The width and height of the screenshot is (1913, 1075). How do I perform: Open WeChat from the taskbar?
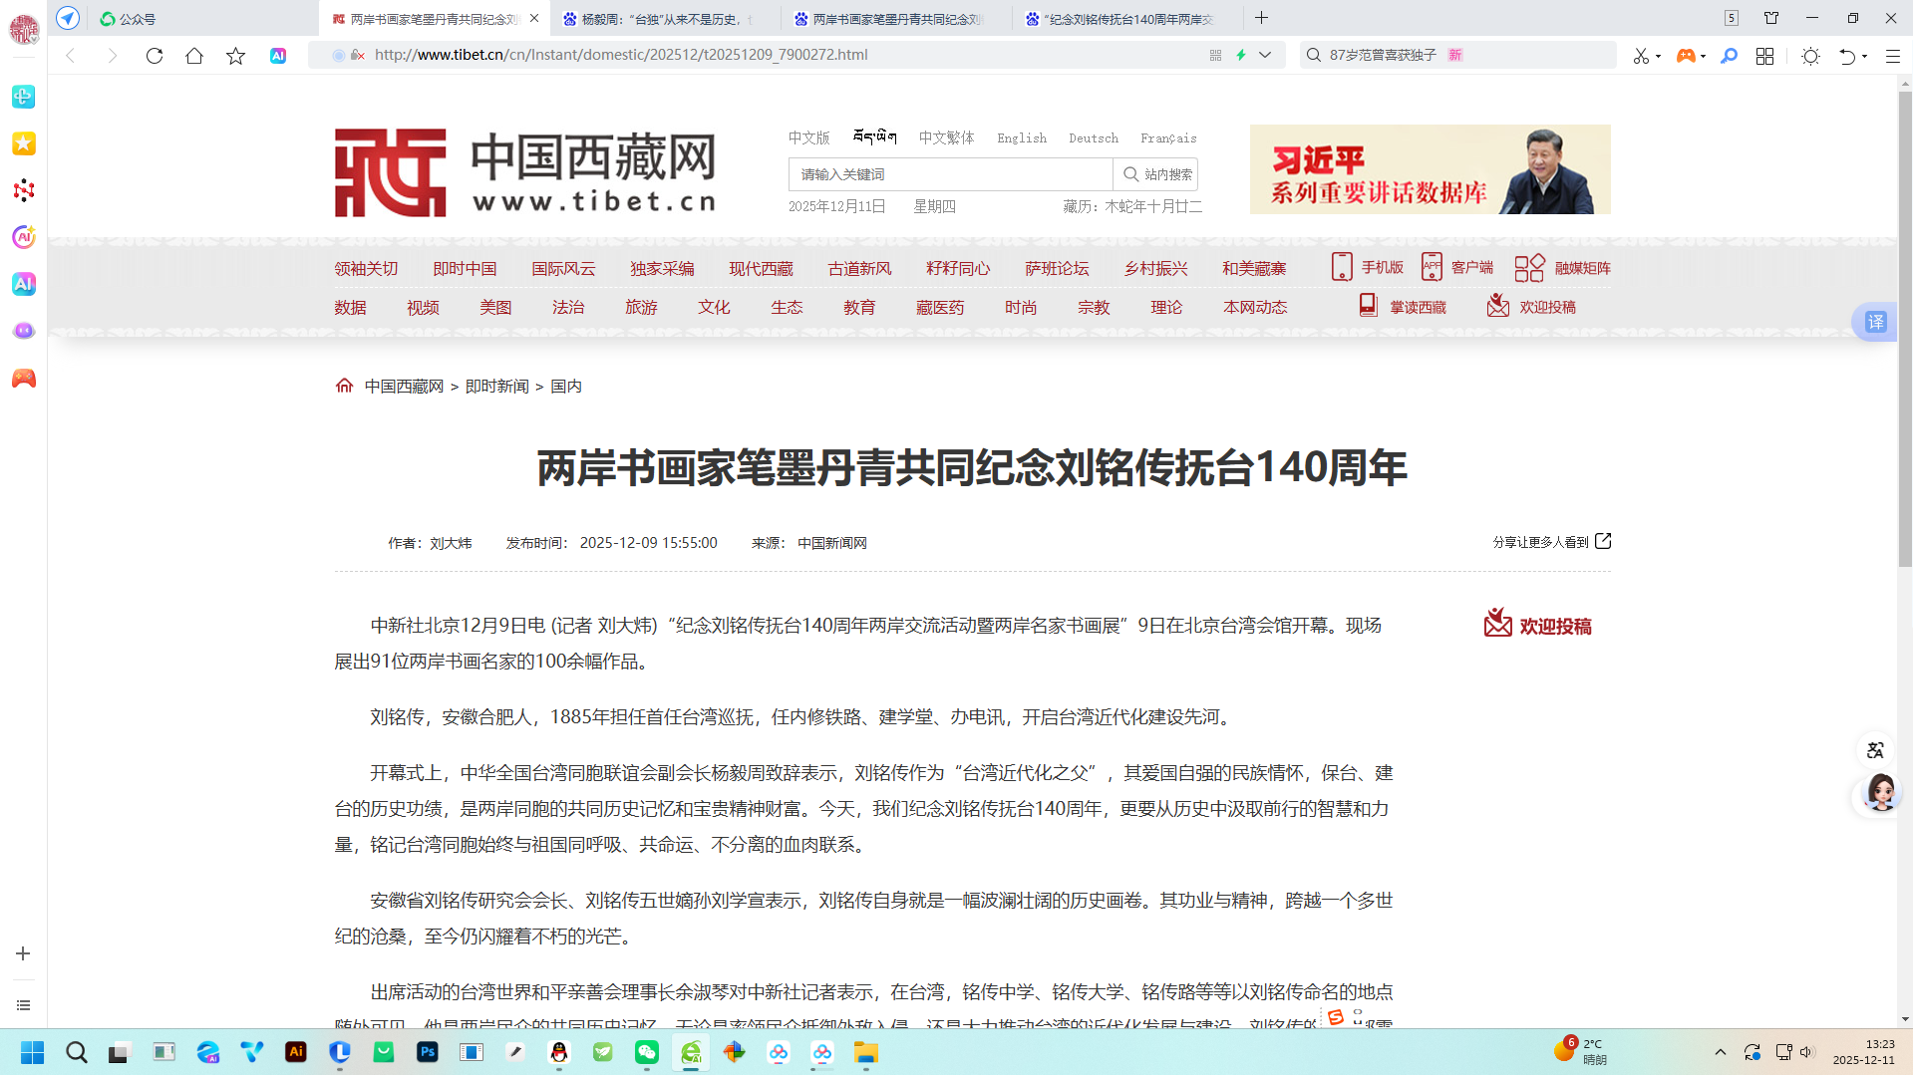[x=647, y=1052]
